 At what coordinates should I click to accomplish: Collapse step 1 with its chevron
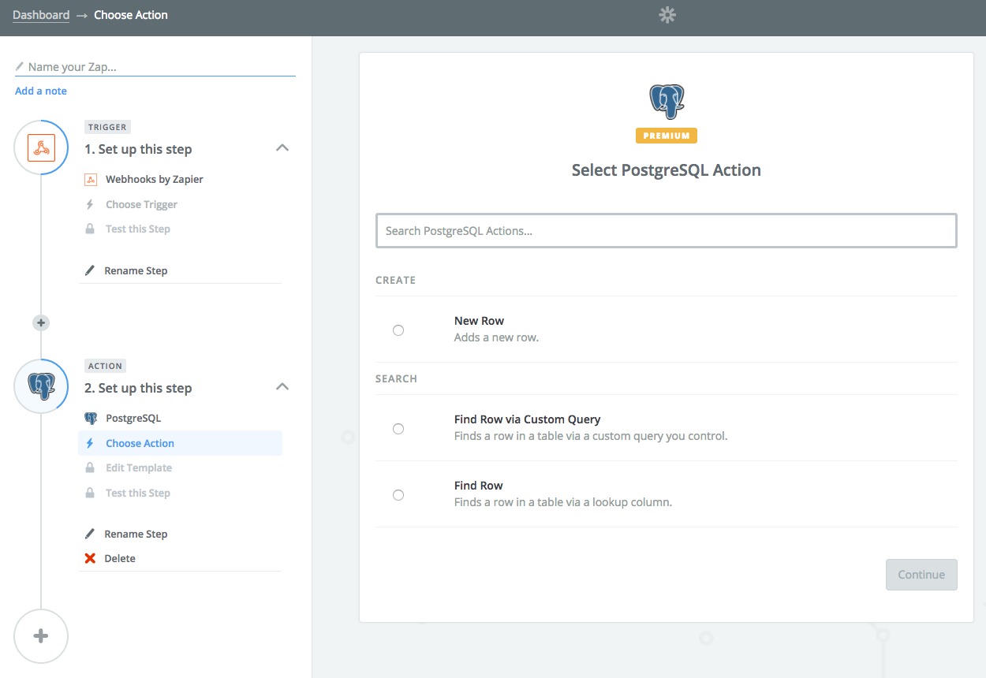(282, 148)
